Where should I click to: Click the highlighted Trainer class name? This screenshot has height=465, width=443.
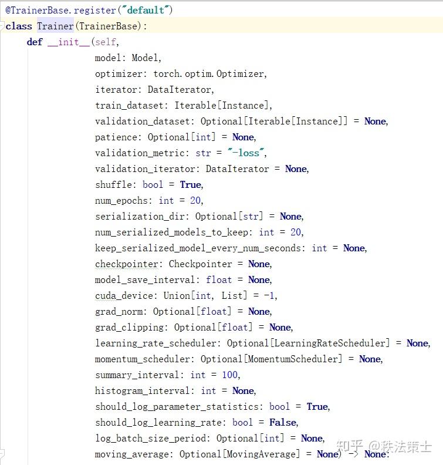[x=55, y=26]
